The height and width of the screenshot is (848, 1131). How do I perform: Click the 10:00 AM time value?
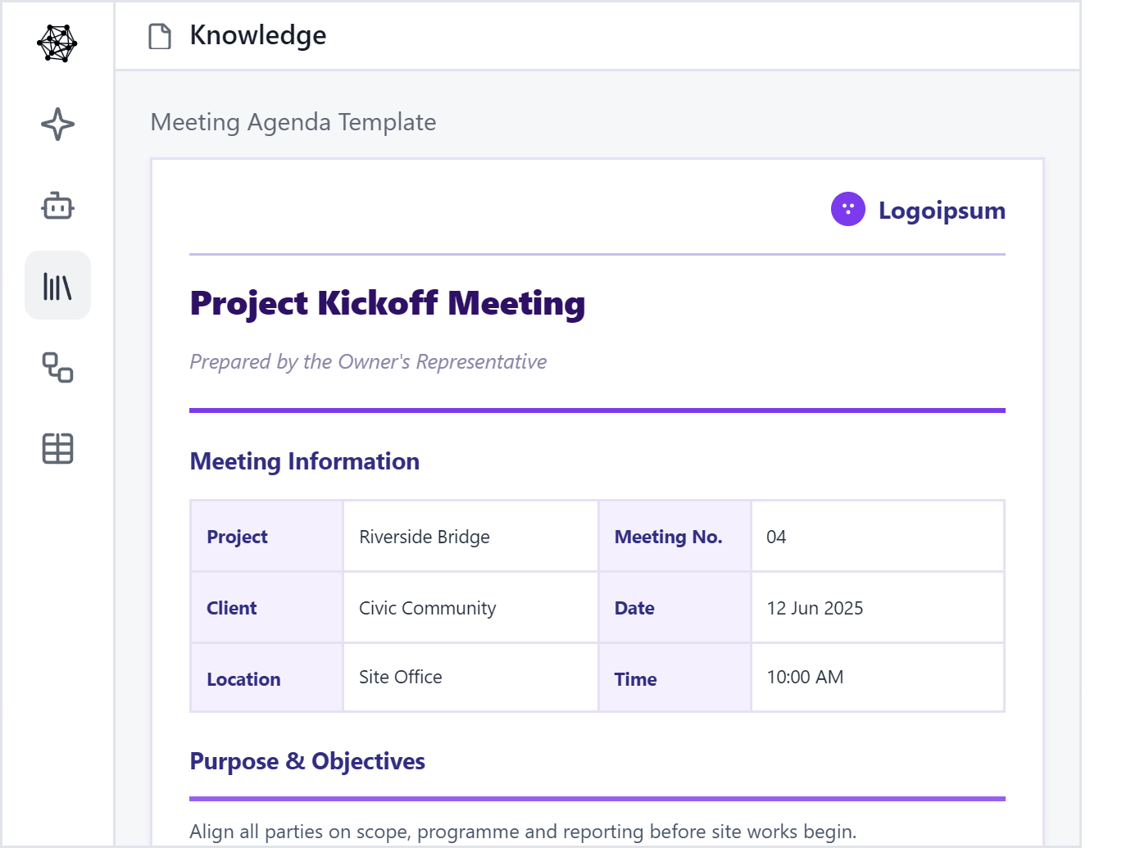point(805,677)
